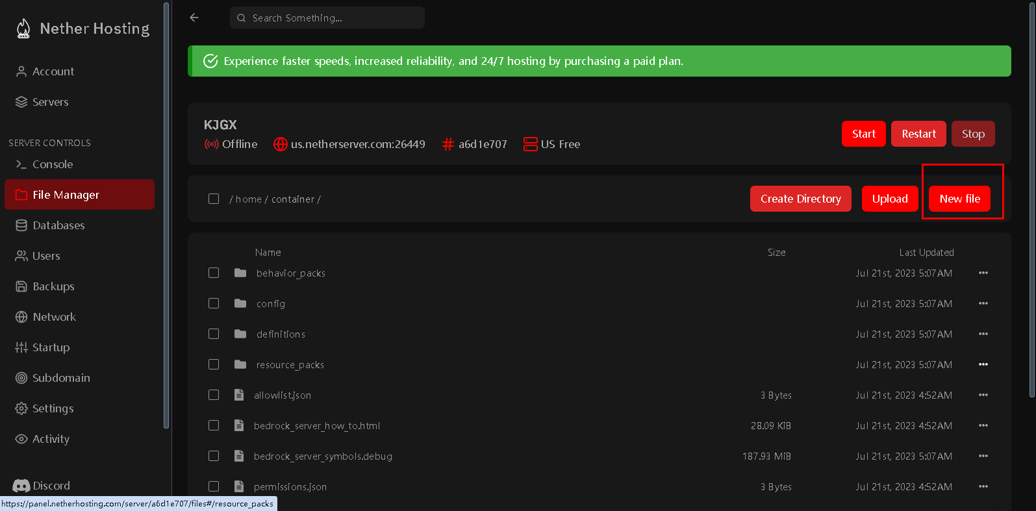Click the Create Directory button
The width and height of the screenshot is (1036, 511).
pyautogui.click(x=800, y=199)
